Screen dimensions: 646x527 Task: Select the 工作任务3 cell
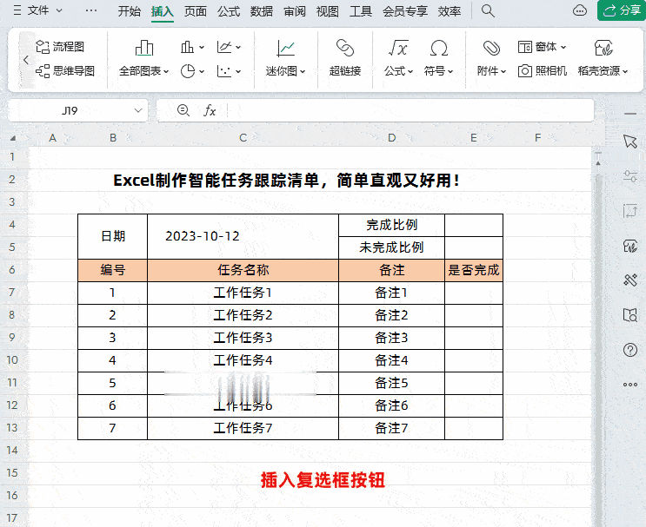point(243,339)
